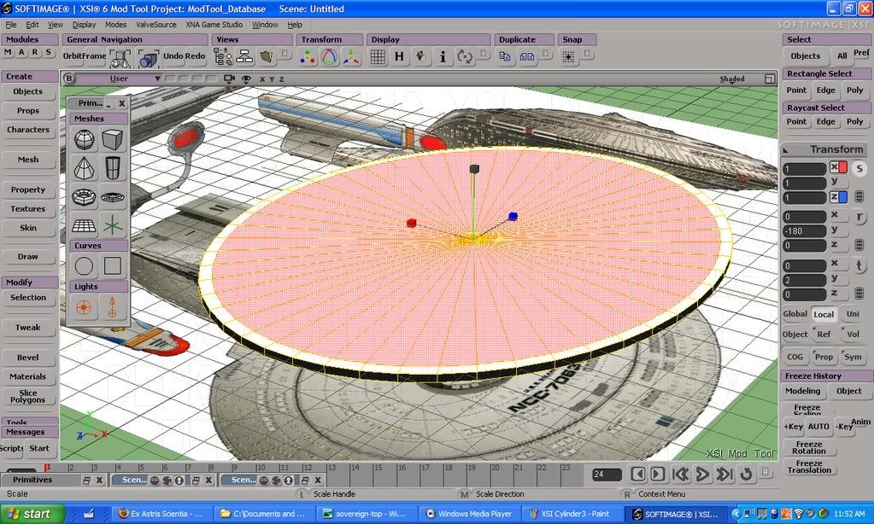Screen dimensions: 874x524
Task: Click the end frame field showing 24
Action: coord(607,475)
